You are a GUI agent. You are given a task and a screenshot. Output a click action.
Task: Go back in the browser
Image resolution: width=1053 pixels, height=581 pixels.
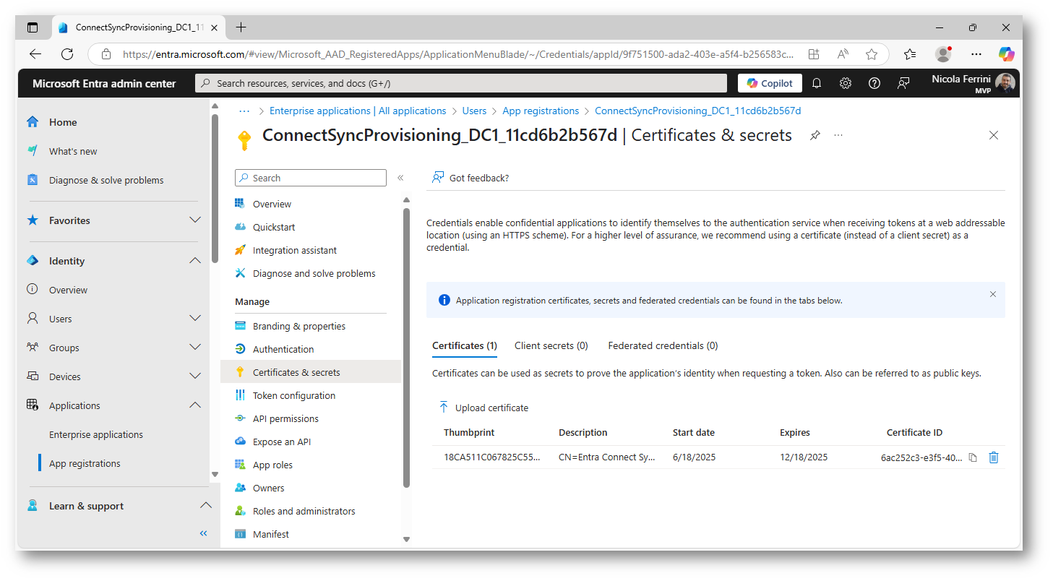coord(35,54)
